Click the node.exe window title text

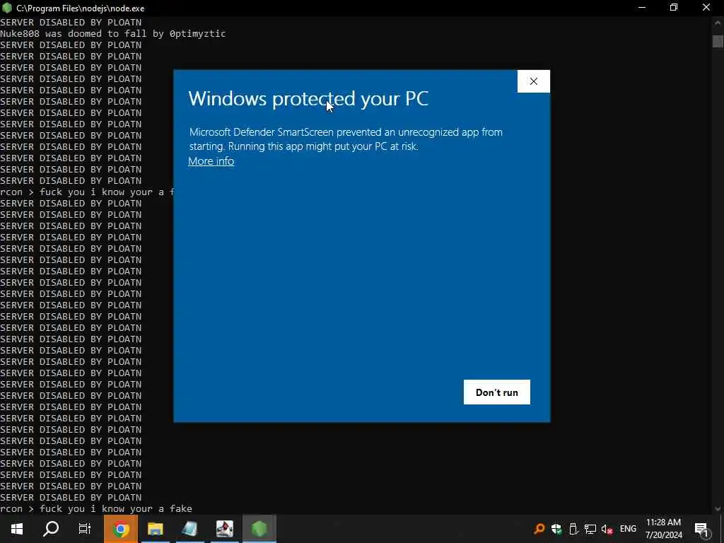tap(81, 8)
